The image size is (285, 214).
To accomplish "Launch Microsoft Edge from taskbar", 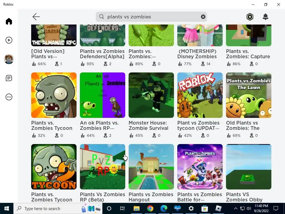I will point(164,208).
